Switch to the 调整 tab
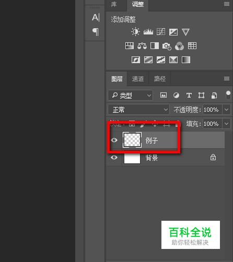The image size is (233, 262). click(138, 4)
